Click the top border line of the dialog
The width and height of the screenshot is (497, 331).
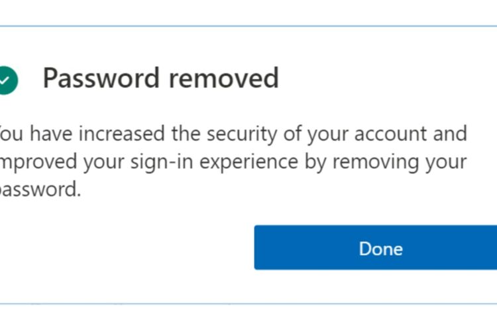[248, 26]
